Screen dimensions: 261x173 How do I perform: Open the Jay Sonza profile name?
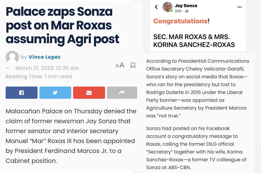pyautogui.click(x=186, y=6)
